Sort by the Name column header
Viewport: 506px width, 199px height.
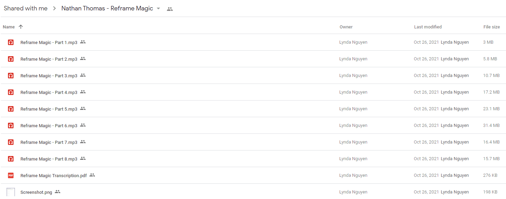[9, 27]
